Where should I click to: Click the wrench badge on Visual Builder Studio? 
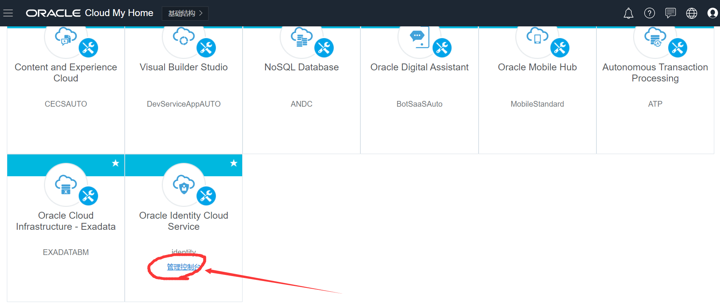pyautogui.click(x=206, y=48)
